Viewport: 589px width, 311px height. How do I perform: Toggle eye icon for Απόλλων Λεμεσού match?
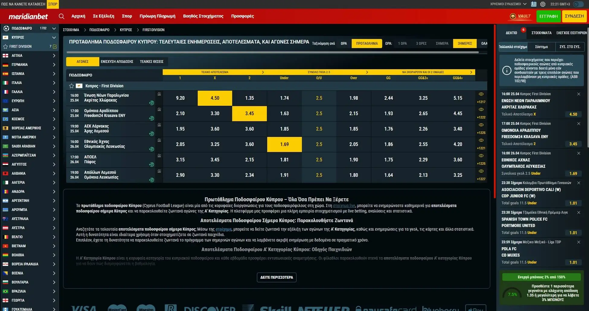click(x=481, y=171)
